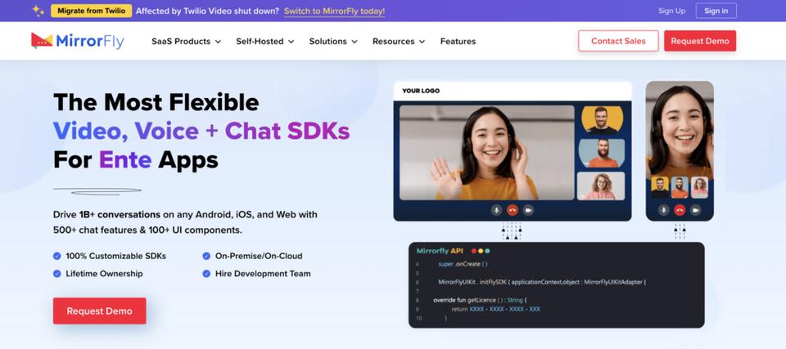Image resolution: width=786 pixels, height=349 pixels.
Task: Click On-Premise/On-Cloud text
Action: coord(259,256)
